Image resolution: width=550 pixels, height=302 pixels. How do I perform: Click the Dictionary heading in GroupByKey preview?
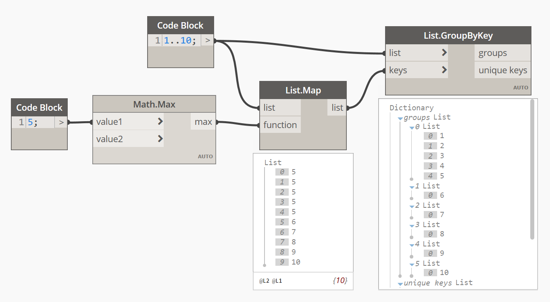[x=412, y=108]
